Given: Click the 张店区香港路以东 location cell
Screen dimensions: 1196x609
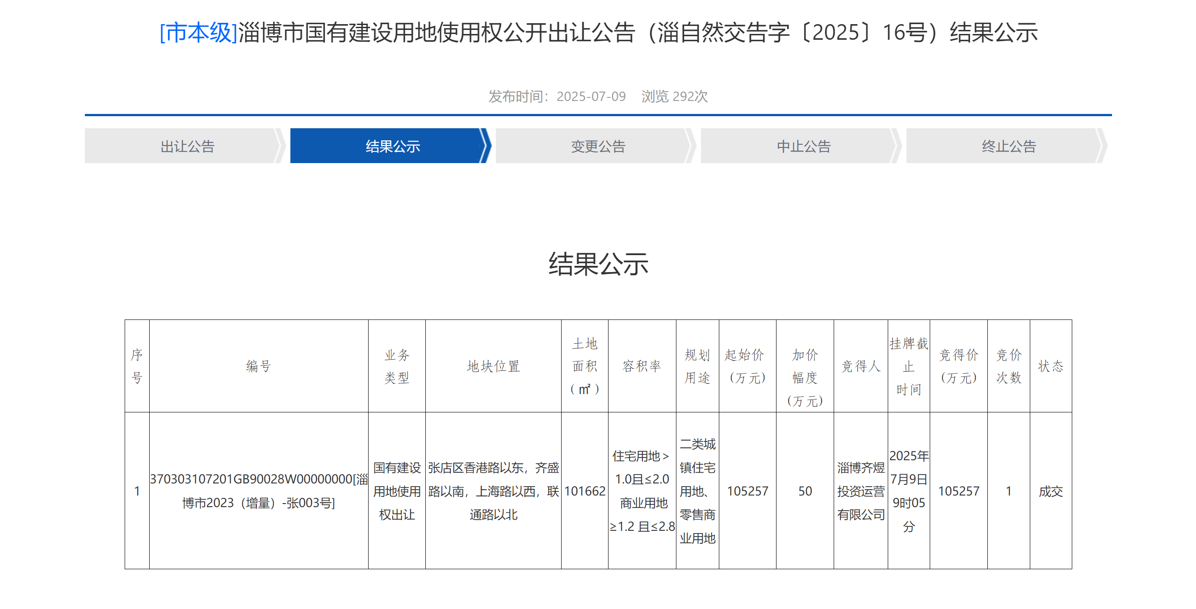Looking at the screenshot, I should click(x=494, y=491).
